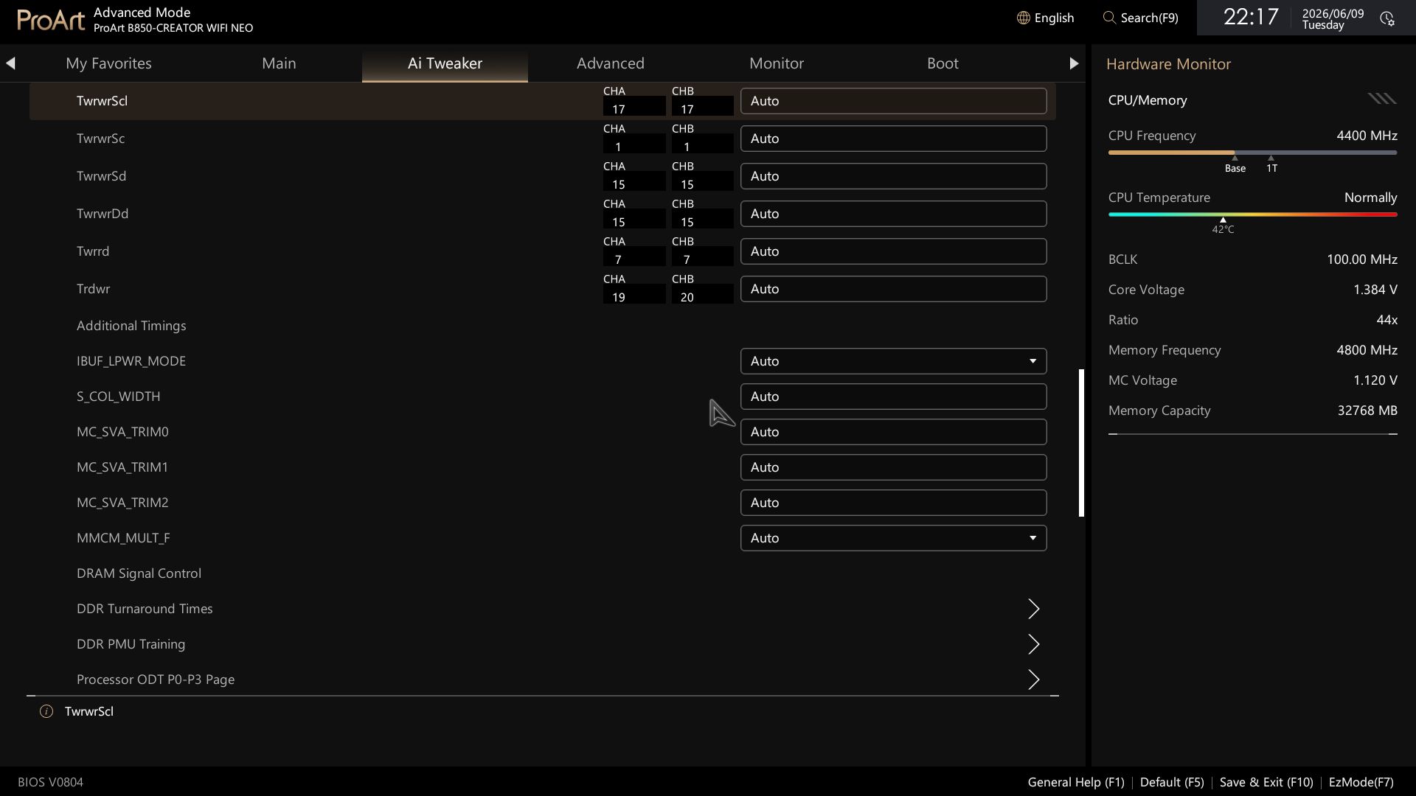Click the Memory Frequency 4800 MHz value

pyautogui.click(x=1367, y=350)
